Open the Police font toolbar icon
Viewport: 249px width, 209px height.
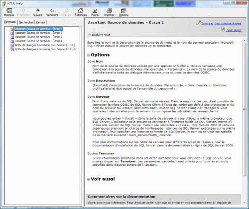[x=95, y=11]
